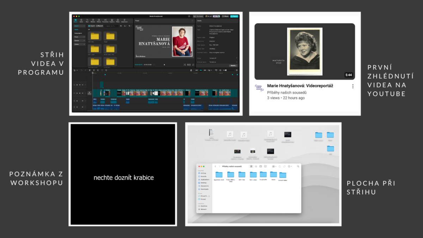Mute the bottom audio track

pos(83,106)
